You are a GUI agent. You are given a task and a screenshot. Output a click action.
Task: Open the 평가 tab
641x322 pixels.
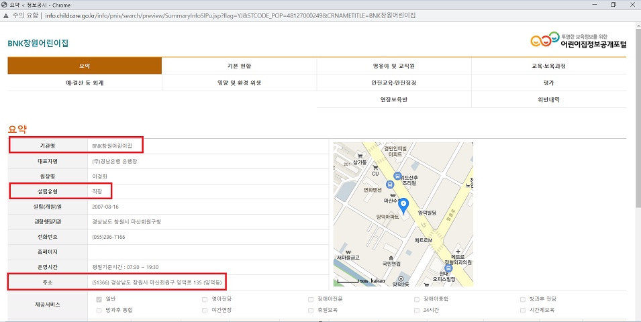(x=548, y=83)
